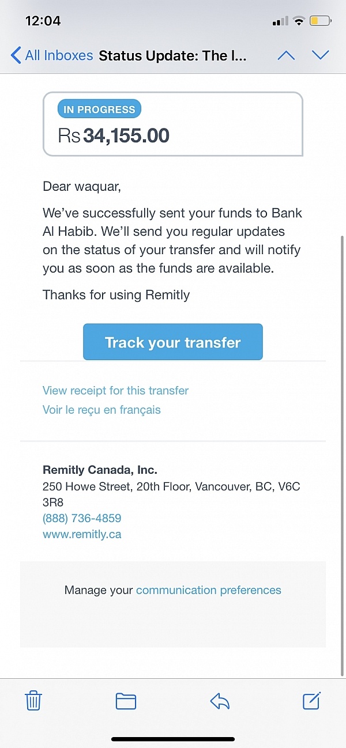346x748 pixels.
Task: Tap the reply arrow icon
Action: [x=220, y=701]
